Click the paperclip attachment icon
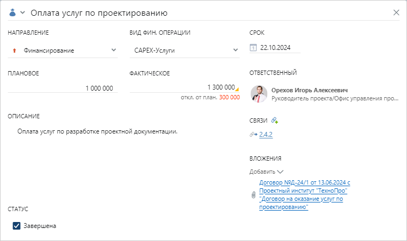This screenshot has width=407, height=241. click(x=254, y=194)
